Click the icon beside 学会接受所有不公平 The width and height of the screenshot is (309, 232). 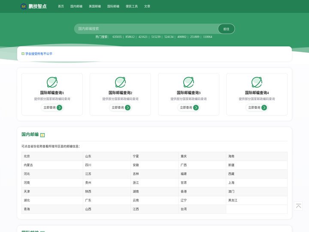pos(23,54)
